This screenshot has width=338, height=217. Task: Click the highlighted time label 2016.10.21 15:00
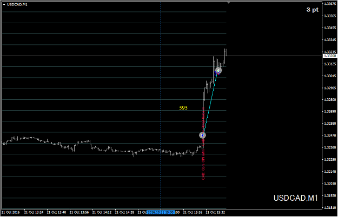click(x=161, y=212)
